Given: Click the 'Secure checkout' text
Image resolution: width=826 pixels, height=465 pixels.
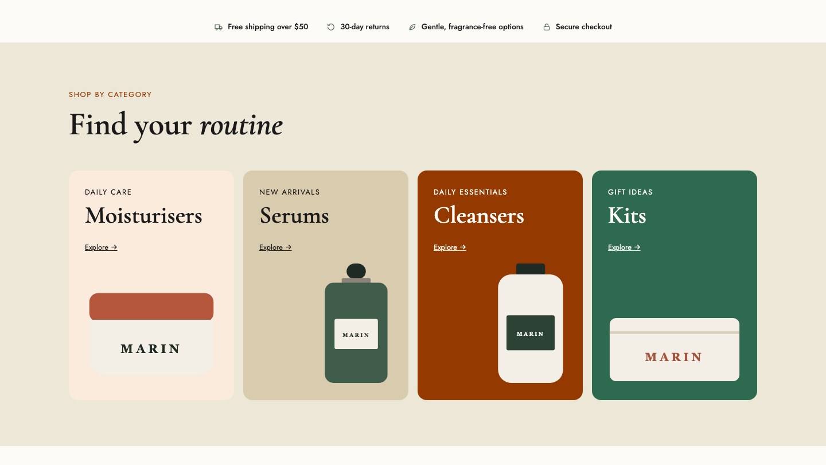Looking at the screenshot, I should [584, 27].
